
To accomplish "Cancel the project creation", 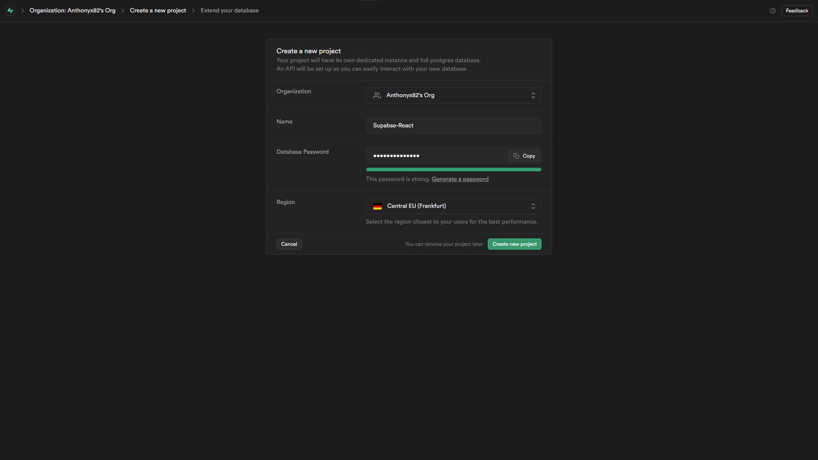I will pyautogui.click(x=289, y=244).
